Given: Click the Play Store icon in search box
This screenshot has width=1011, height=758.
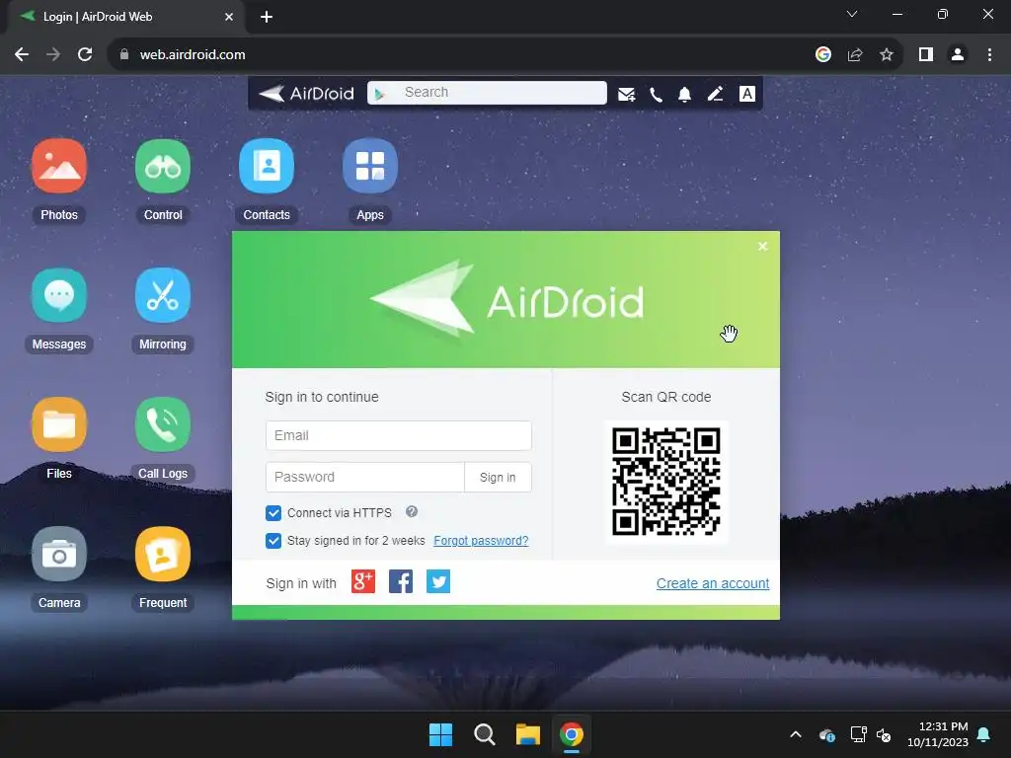Looking at the screenshot, I should click(380, 94).
